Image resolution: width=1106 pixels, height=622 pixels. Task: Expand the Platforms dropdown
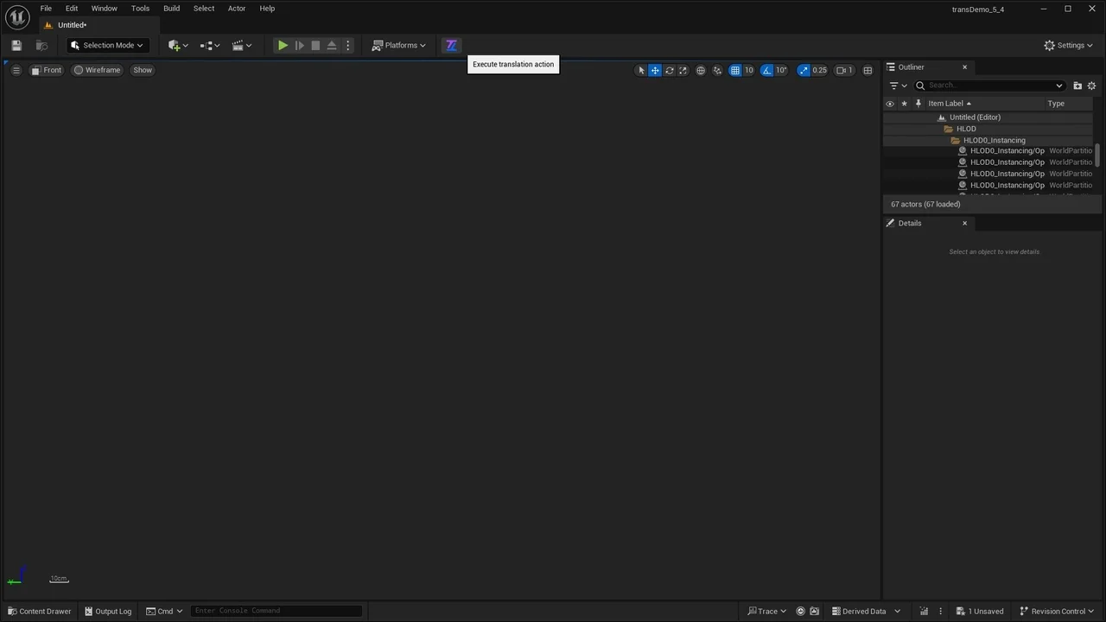399,45
